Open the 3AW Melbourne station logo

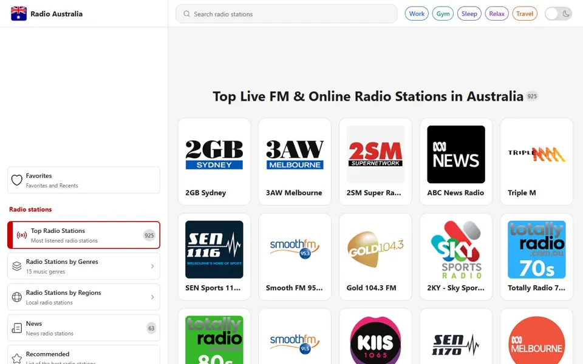pyautogui.click(x=295, y=154)
